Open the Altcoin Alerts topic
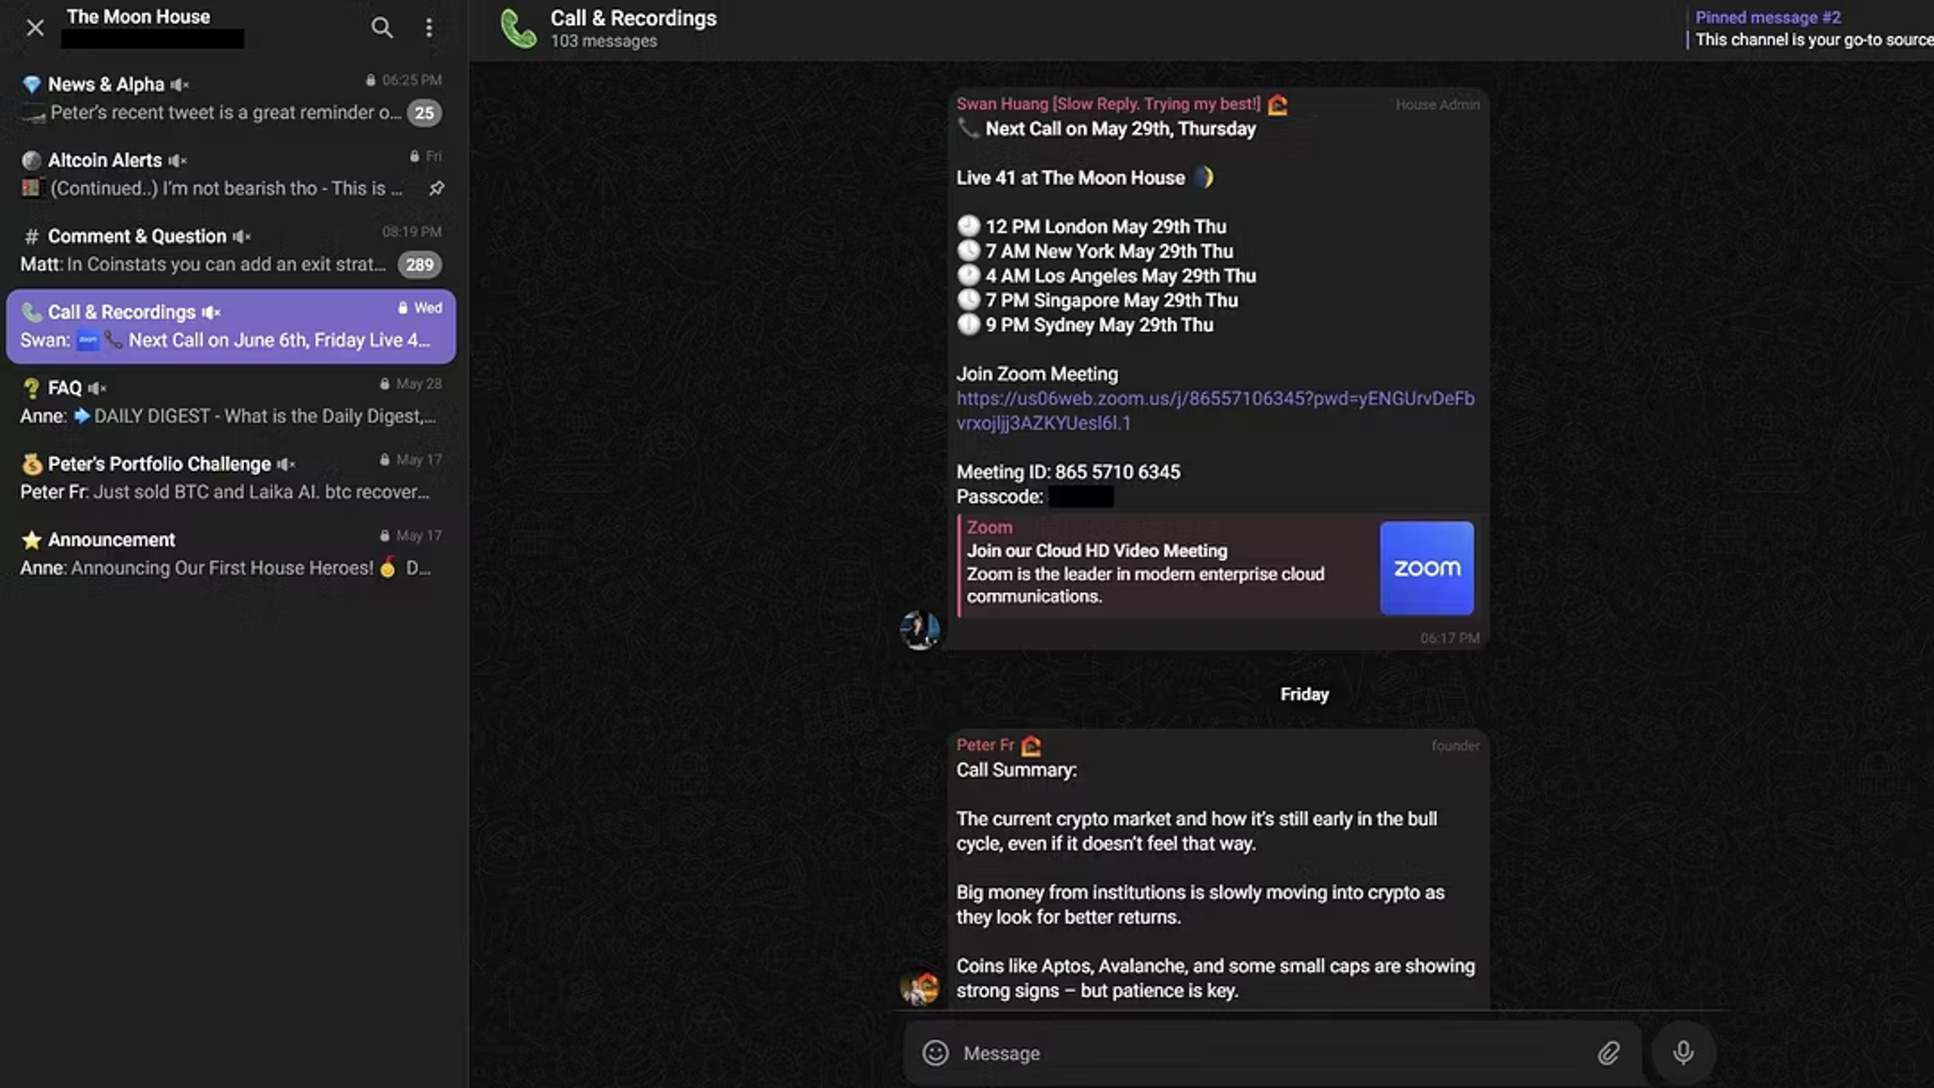The width and height of the screenshot is (1934, 1088). 231,175
